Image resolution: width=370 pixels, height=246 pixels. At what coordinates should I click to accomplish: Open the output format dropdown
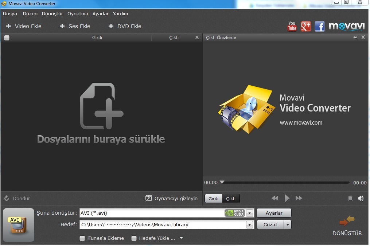coord(250,213)
